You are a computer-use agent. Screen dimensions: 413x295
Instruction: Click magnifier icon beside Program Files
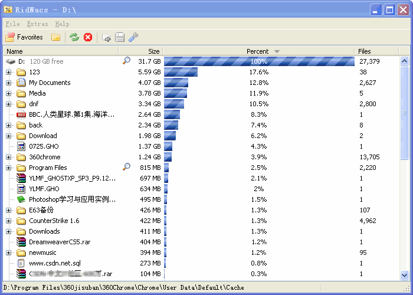[126, 167]
